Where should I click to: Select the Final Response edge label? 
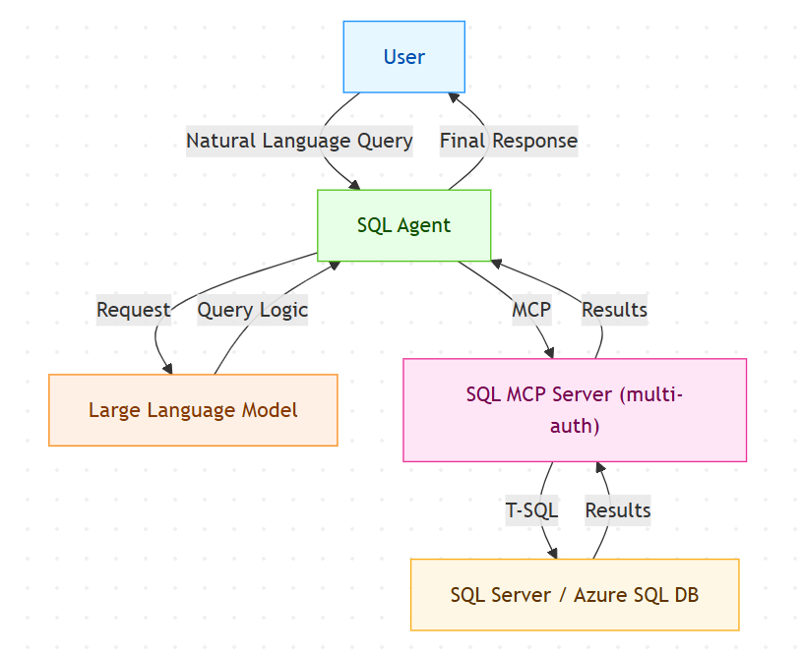(508, 141)
